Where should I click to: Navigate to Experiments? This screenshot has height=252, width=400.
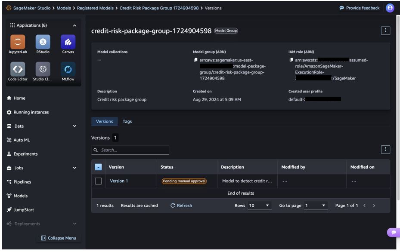tap(25, 154)
